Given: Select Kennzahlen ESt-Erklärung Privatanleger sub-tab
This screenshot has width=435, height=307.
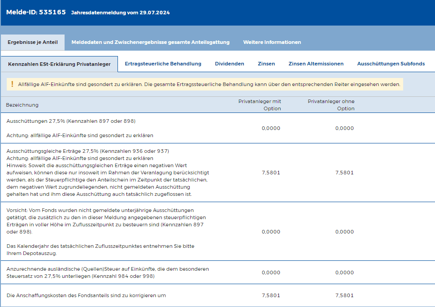Looking at the screenshot, I should click(59, 64).
